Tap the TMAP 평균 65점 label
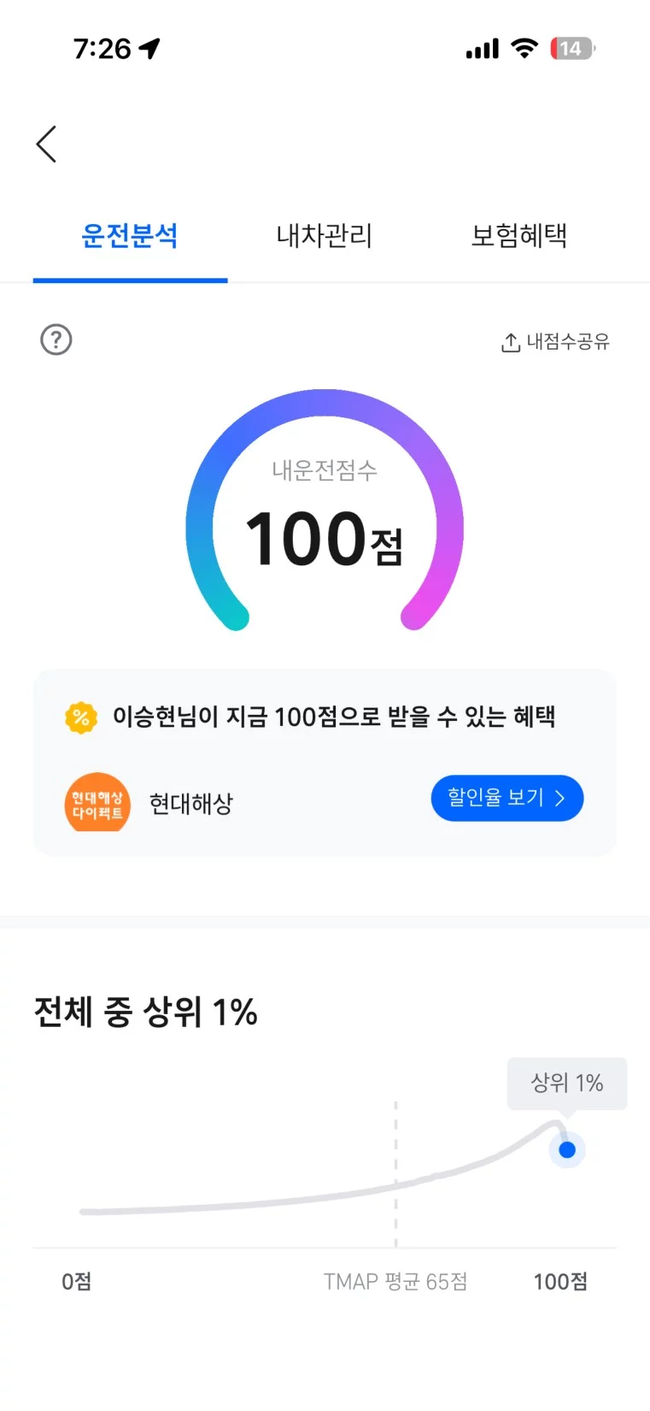This screenshot has height=1411, width=650. click(x=395, y=1282)
